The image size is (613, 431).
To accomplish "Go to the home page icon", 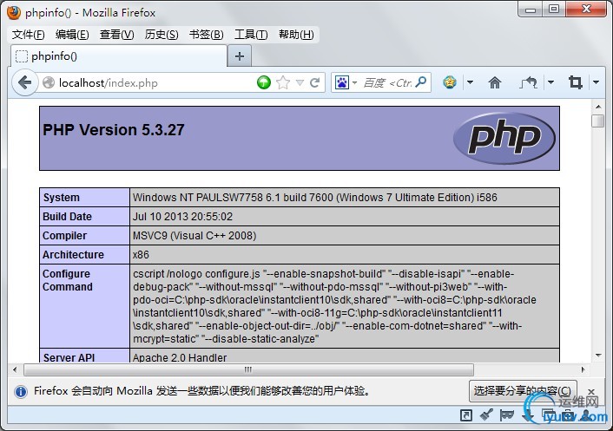I will tap(495, 82).
